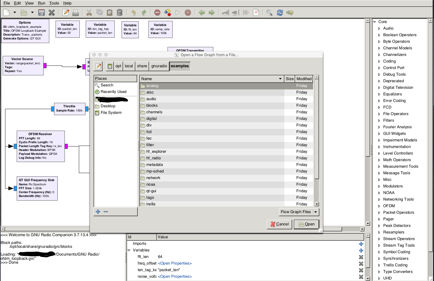Expand the UHD category

click(x=379, y=278)
